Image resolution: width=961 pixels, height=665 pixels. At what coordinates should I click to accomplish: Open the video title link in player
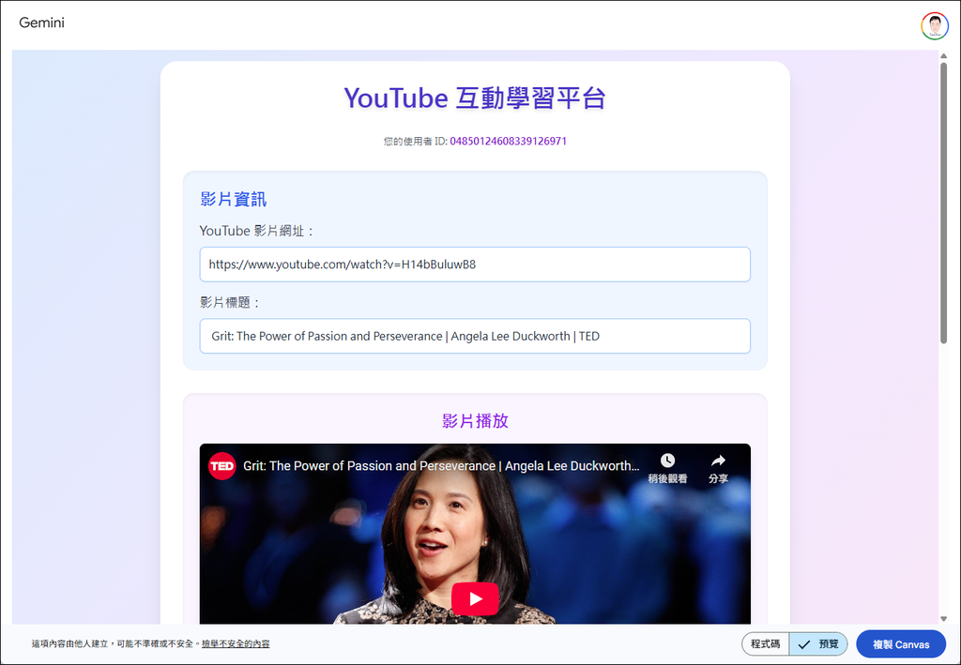[x=441, y=466]
